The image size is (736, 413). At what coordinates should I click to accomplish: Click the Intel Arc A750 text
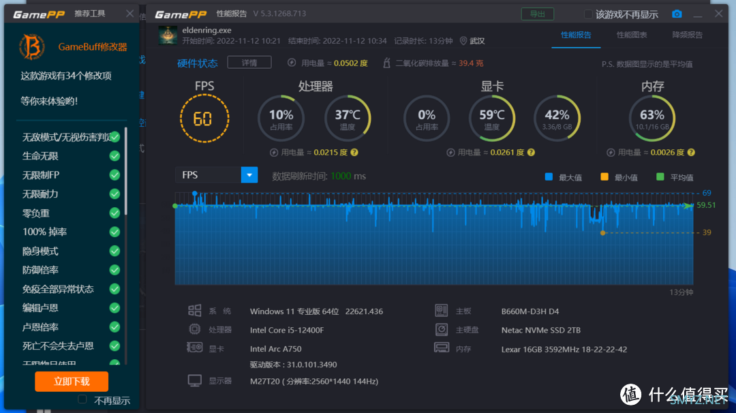tap(275, 349)
